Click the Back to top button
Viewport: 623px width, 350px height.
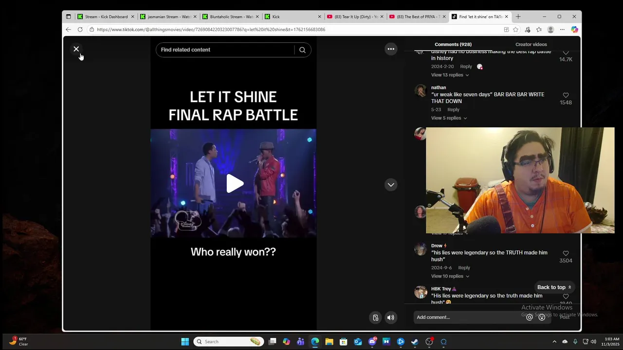(554, 287)
